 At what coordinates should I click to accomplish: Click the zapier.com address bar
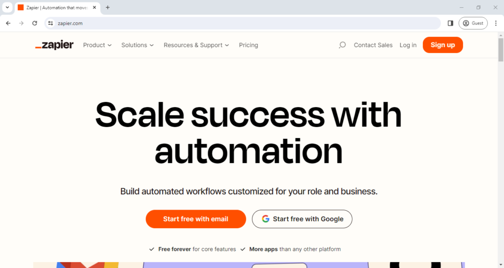(x=246, y=23)
